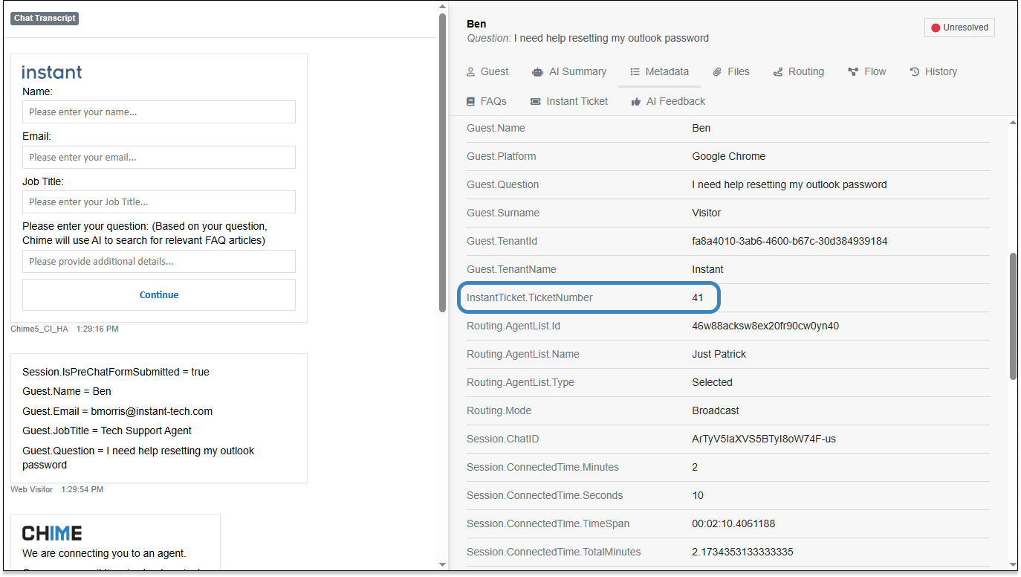The height and width of the screenshot is (577, 1021).
Task: Click the Routing tab icon
Action: pos(778,72)
